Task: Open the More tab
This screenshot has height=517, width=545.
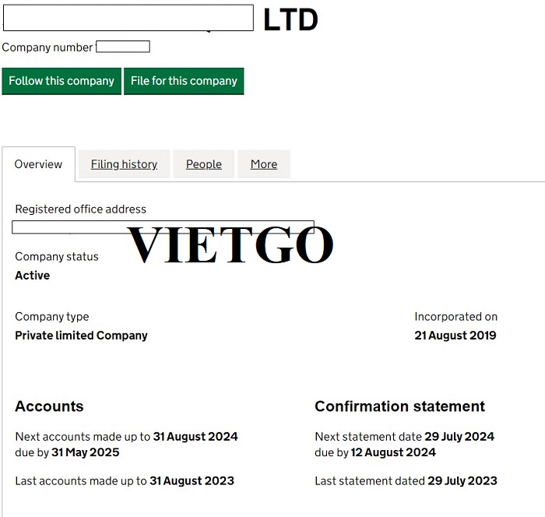Action: click(x=264, y=164)
